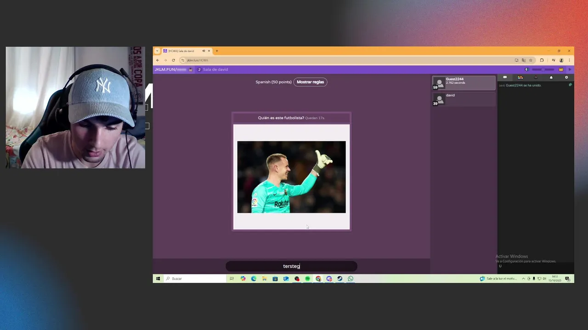588x330 pixels.
Task: Select the david player row
Action: 464,99
